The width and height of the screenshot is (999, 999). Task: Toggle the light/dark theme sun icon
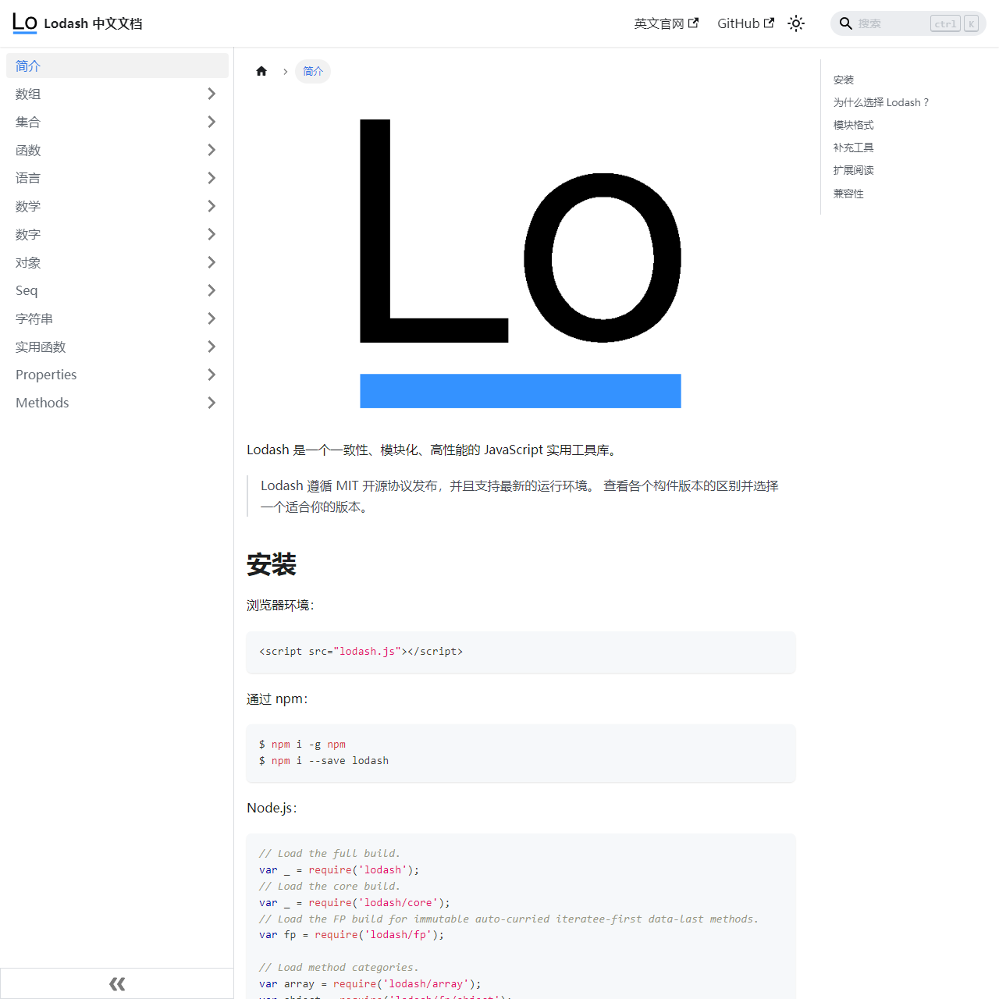coord(796,23)
